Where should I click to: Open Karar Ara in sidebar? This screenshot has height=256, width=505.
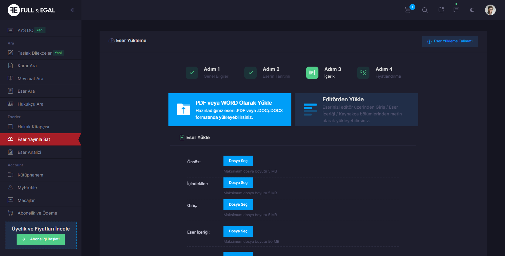coord(27,66)
